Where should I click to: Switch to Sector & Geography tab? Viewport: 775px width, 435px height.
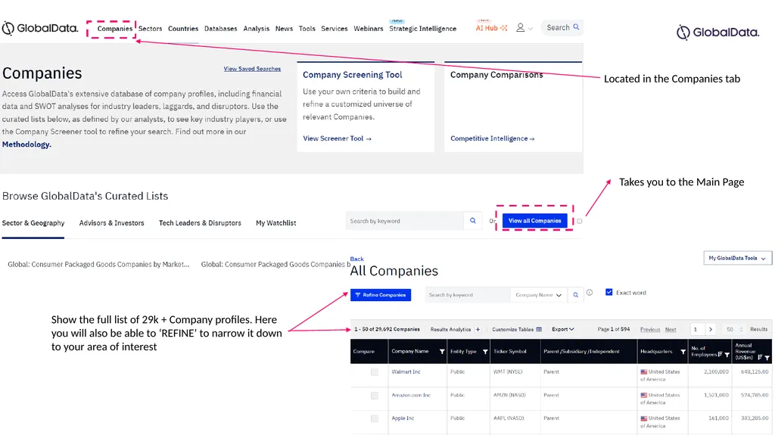[x=33, y=223]
